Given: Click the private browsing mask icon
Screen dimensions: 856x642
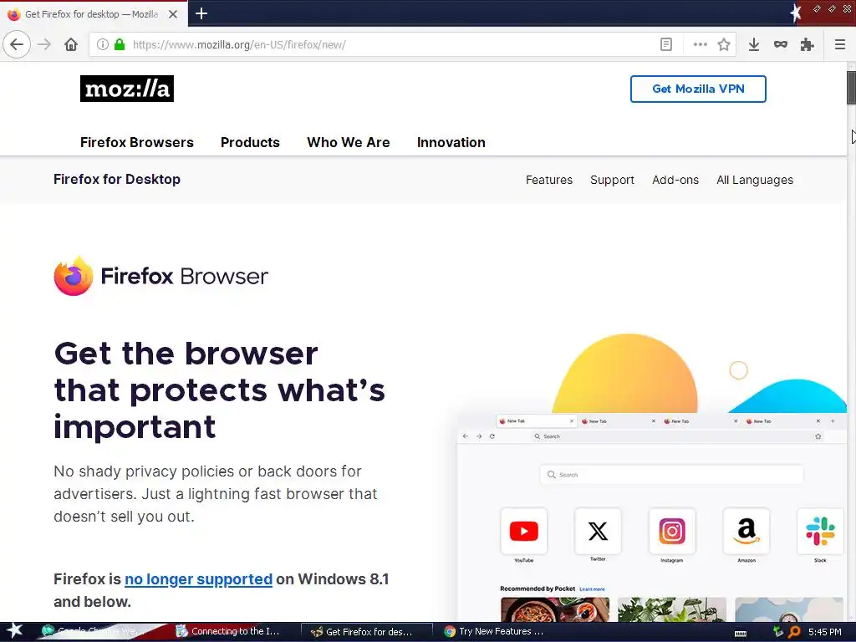Looking at the screenshot, I should [781, 44].
